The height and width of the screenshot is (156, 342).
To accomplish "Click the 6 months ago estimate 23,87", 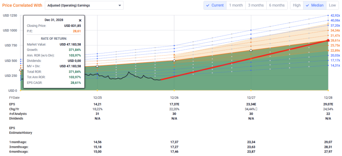I will click(251, 152).
